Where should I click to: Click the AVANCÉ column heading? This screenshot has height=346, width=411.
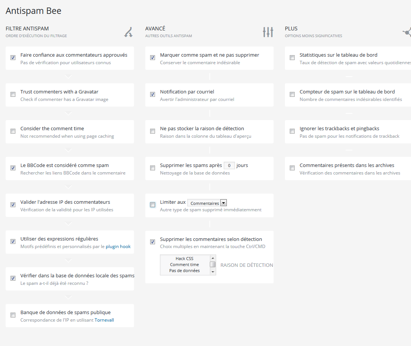click(x=155, y=28)
